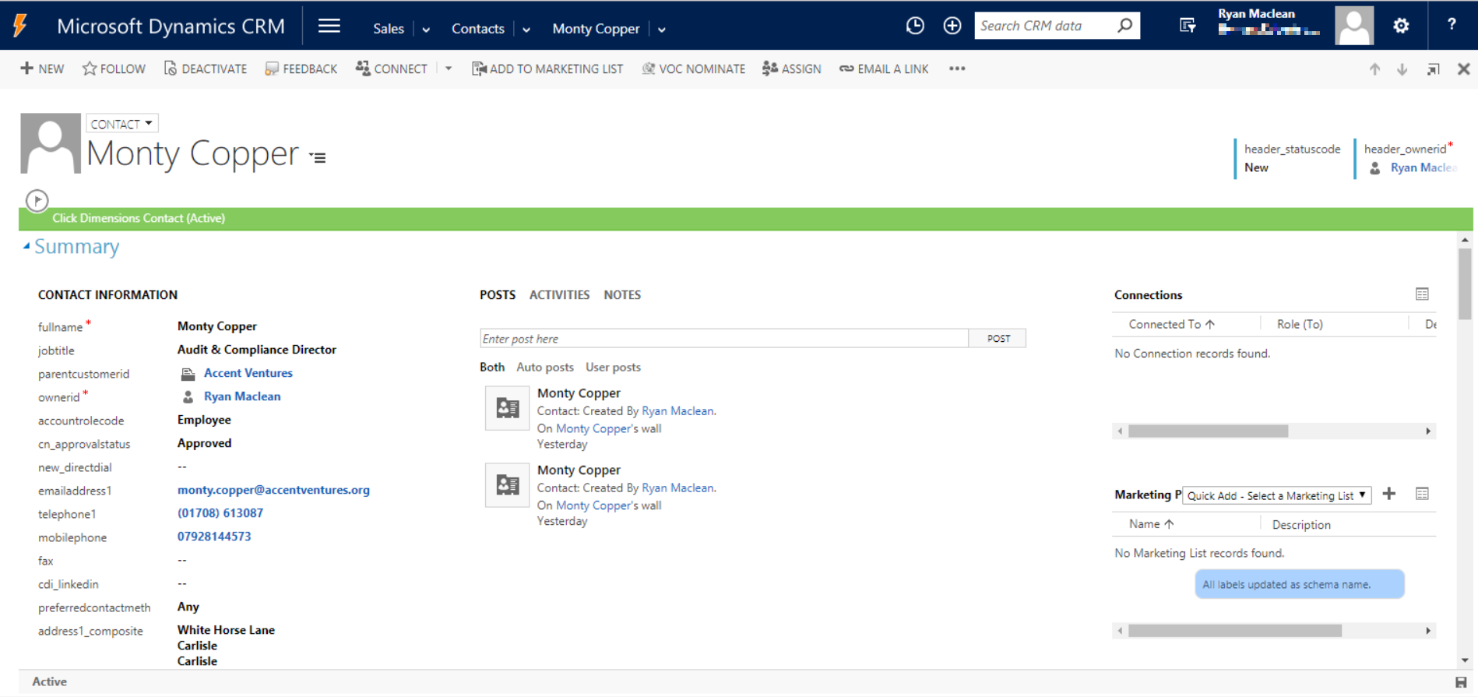Open the CONTACT form selector dropdown
The width and height of the screenshot is (1478, 697).
coord(121,124)
